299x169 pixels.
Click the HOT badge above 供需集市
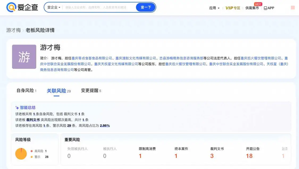click(258, 4)
